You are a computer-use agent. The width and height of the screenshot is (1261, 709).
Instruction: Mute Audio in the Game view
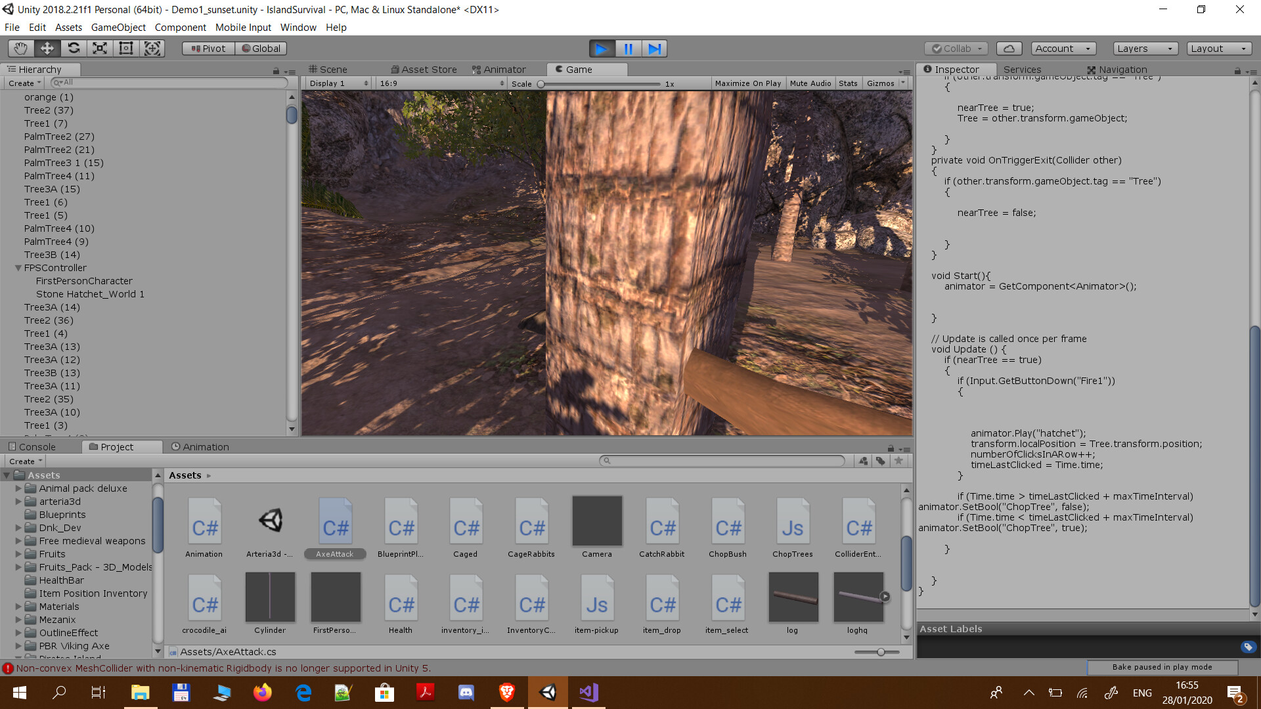coord(810,83)
